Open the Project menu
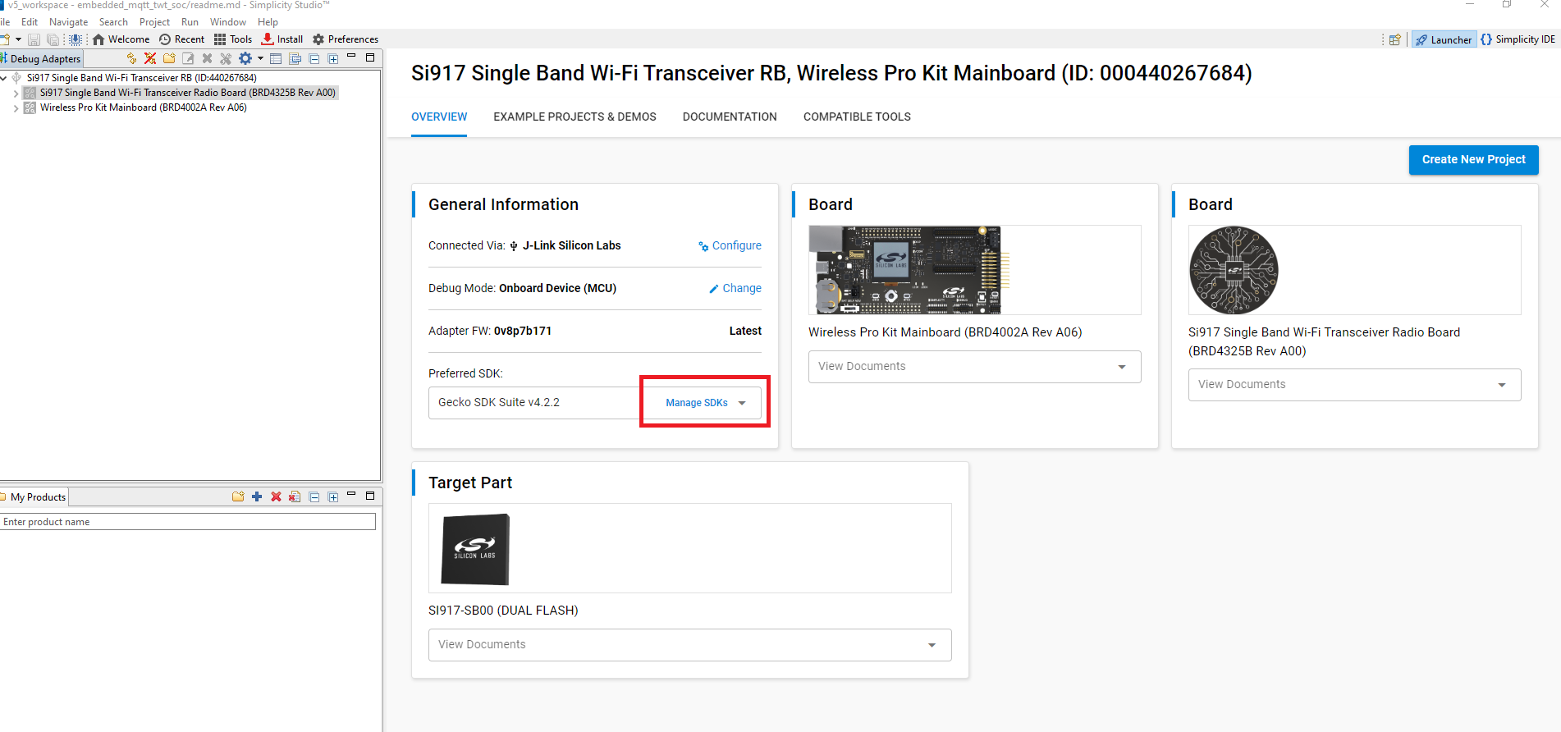 (x=154, y=22)
